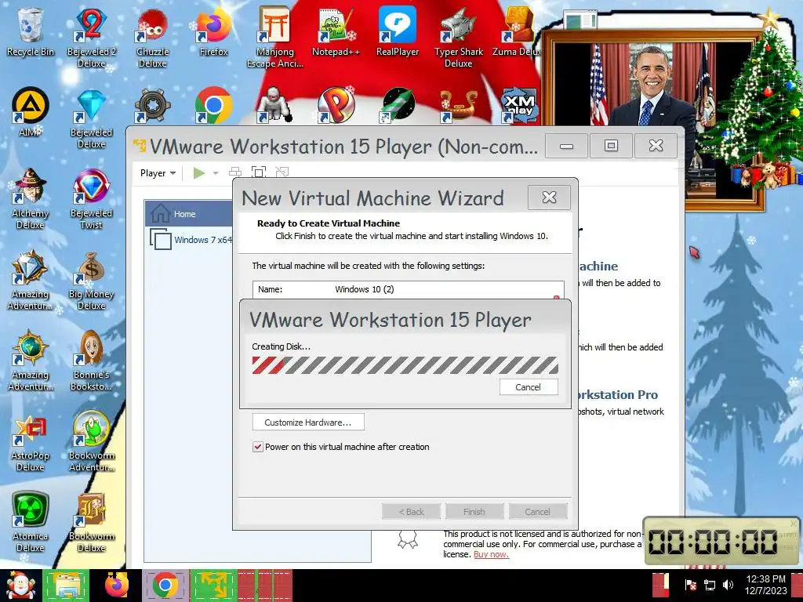This screenshot has height=602, width=803.
Task: Launch Atomica Deluxe desktop shortcut
Action: tap(30, 522)
